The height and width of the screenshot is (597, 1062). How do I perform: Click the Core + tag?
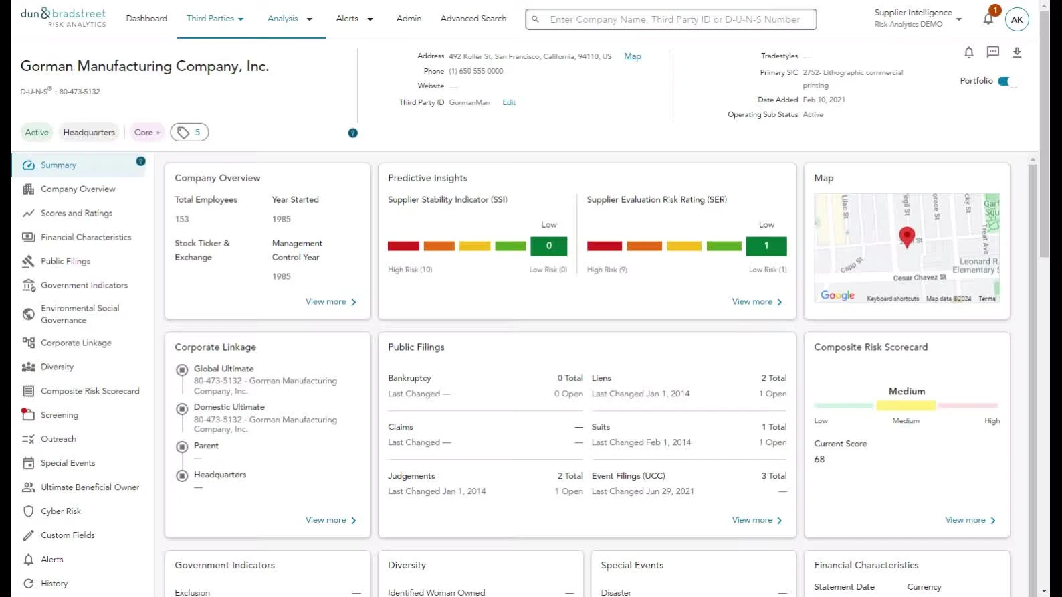point(147,133)
